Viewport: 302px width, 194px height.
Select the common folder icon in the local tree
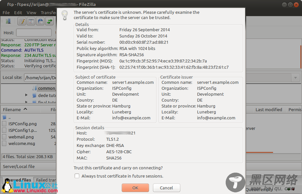tap(35, 88)
